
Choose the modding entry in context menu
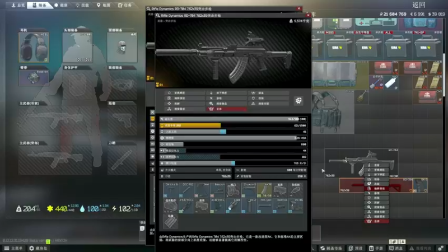(x=376, y=184)
